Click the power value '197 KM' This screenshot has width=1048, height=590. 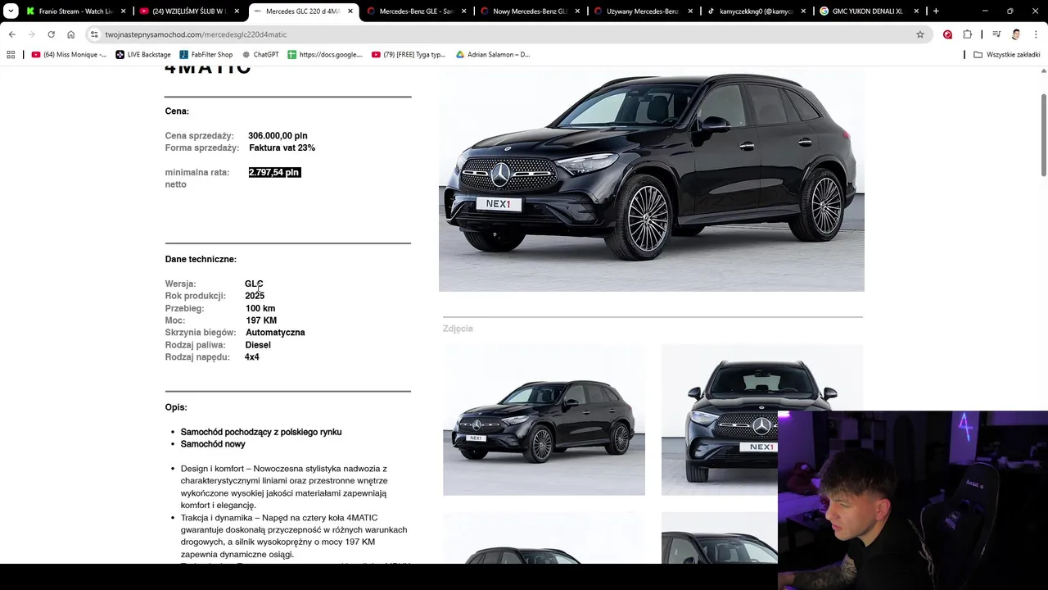261,320
